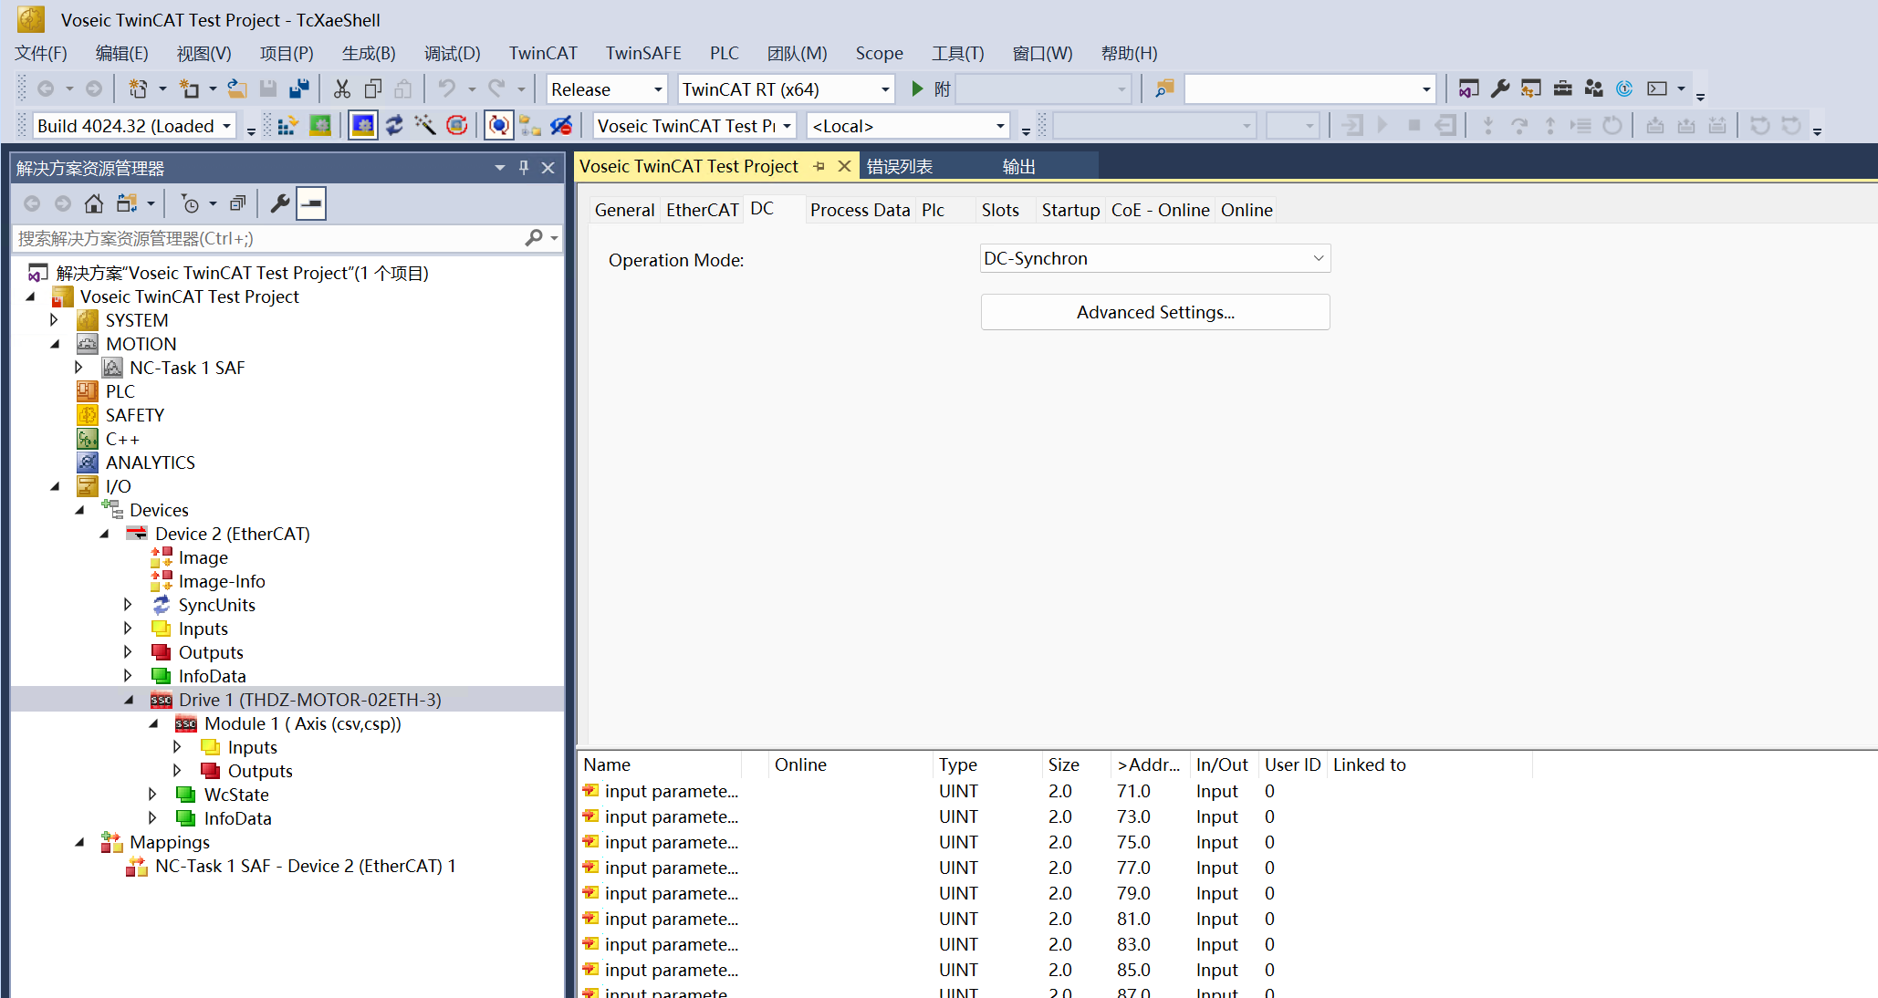Toggle the Preview Selected Items button in Solution Explorer
This screenshot has width=1878, height=998.
pos(311,203)
